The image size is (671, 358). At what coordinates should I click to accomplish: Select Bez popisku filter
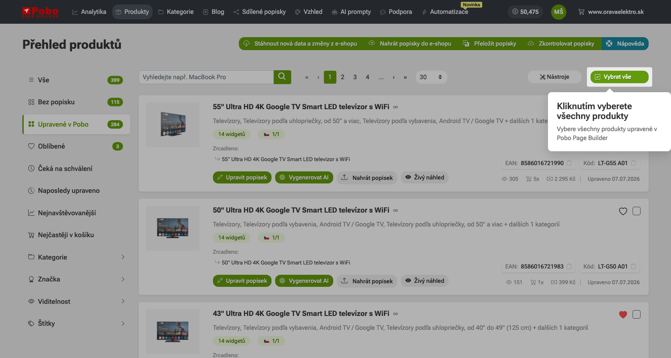coord(76,102)
